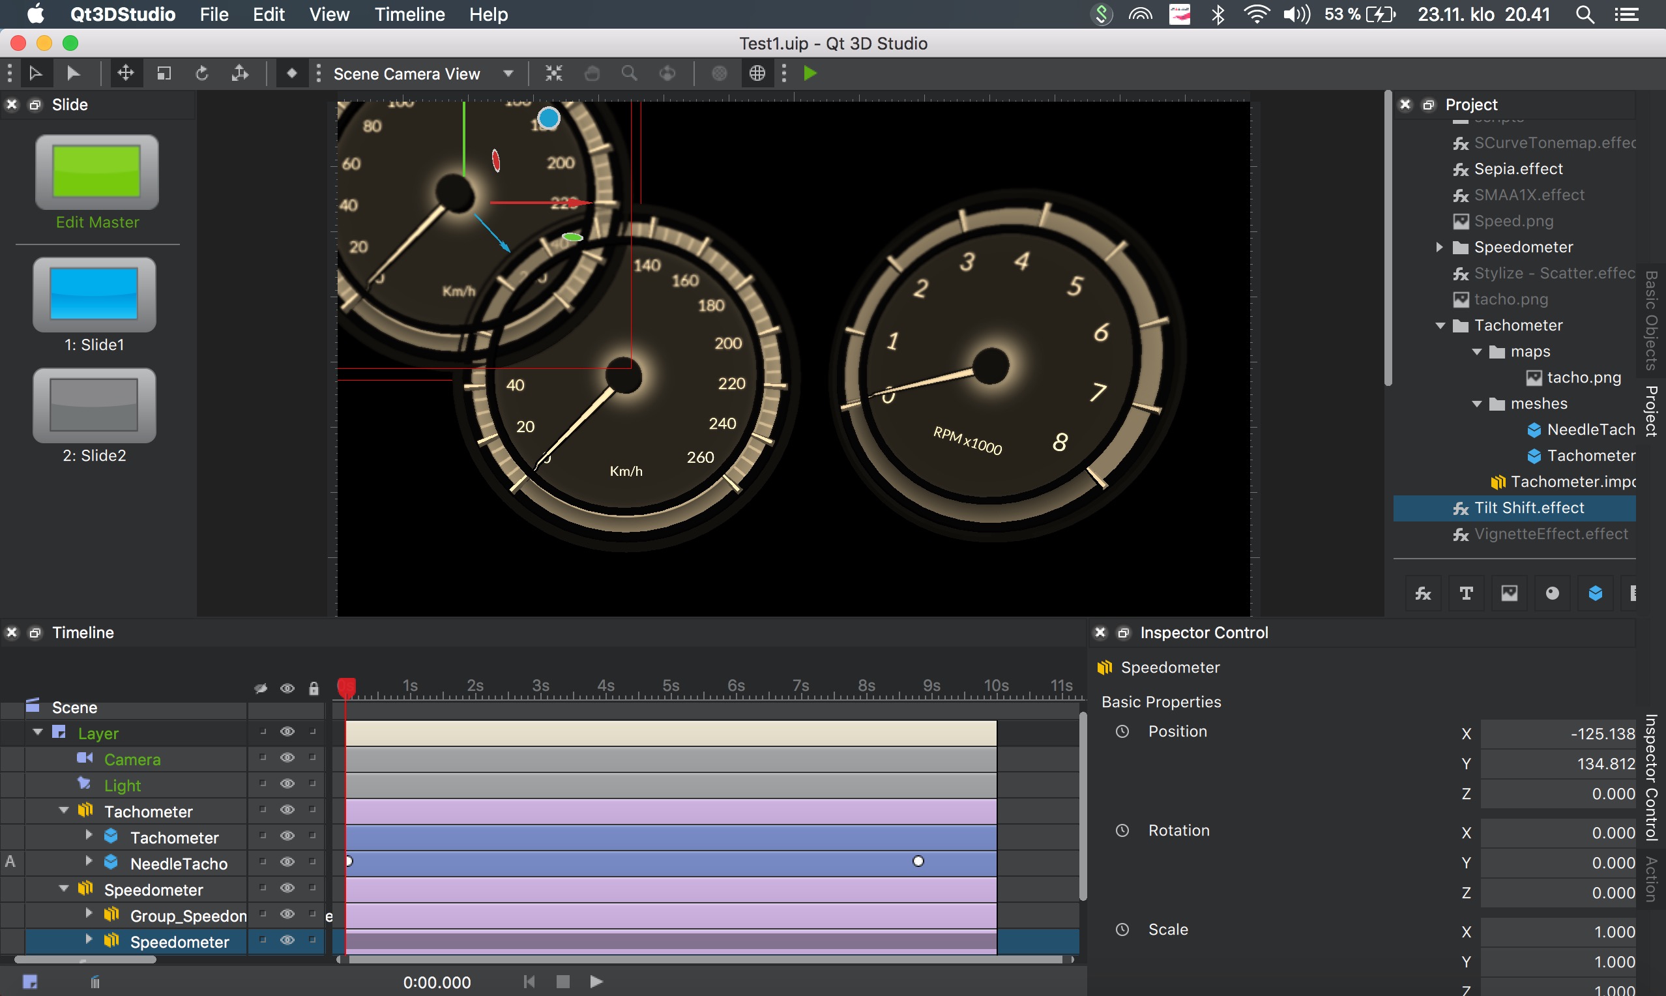Open the Scene Camera View dropdown

click(x=508, y=73)
